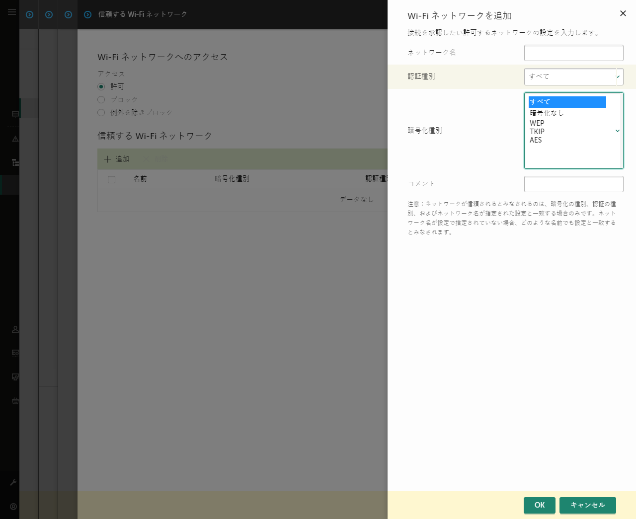636x519 pixels.
Task: Click the 追加 button to add network
Action: (x=117, y=159)
